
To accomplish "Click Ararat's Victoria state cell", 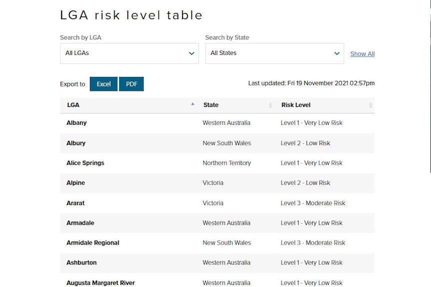I will (213, 203).
